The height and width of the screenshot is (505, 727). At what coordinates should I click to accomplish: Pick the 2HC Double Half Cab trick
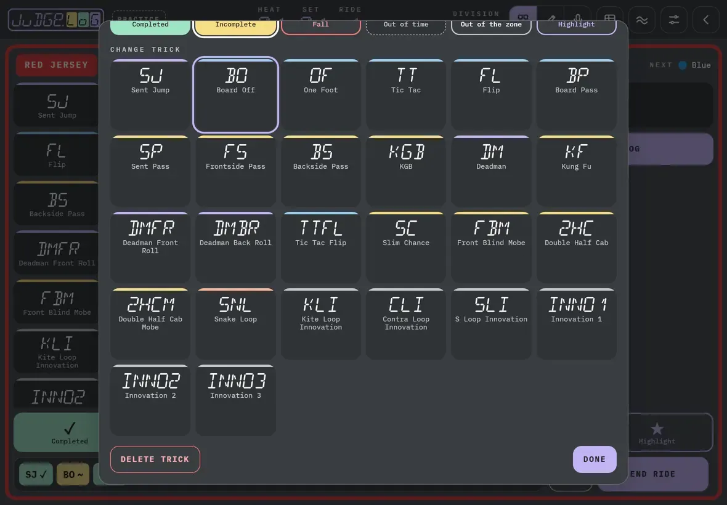(577, 248)
